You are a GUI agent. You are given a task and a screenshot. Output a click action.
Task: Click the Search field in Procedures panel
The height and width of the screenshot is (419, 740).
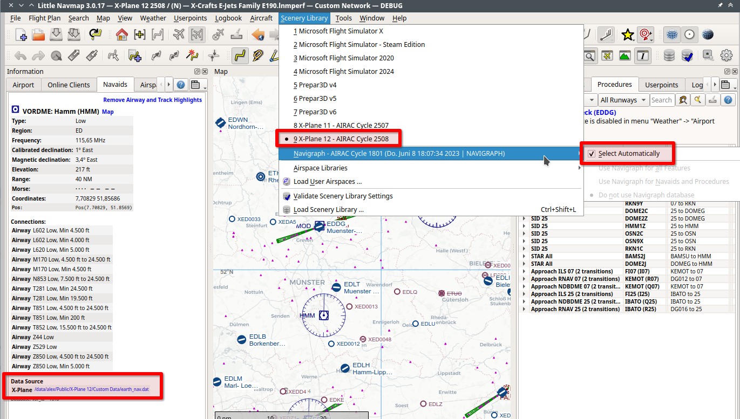661,100
